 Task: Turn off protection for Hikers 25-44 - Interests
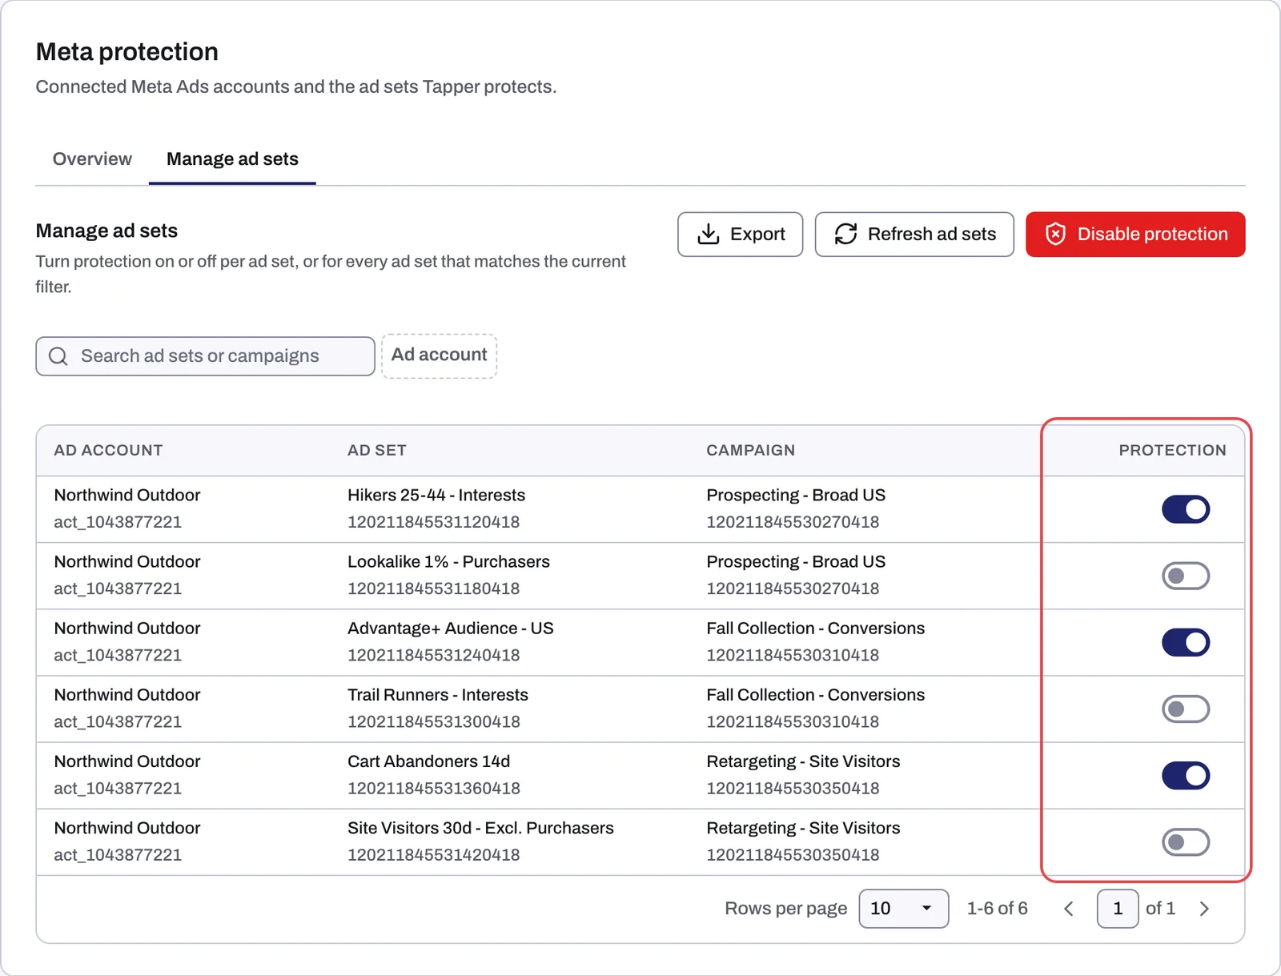(x=1186, y=509)
